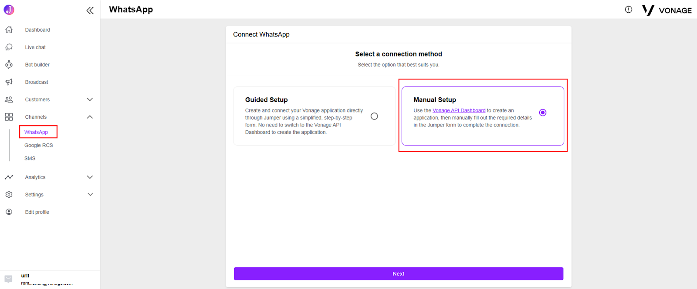Click the purple Next button

pyautogui.click(x=399, y=274)
